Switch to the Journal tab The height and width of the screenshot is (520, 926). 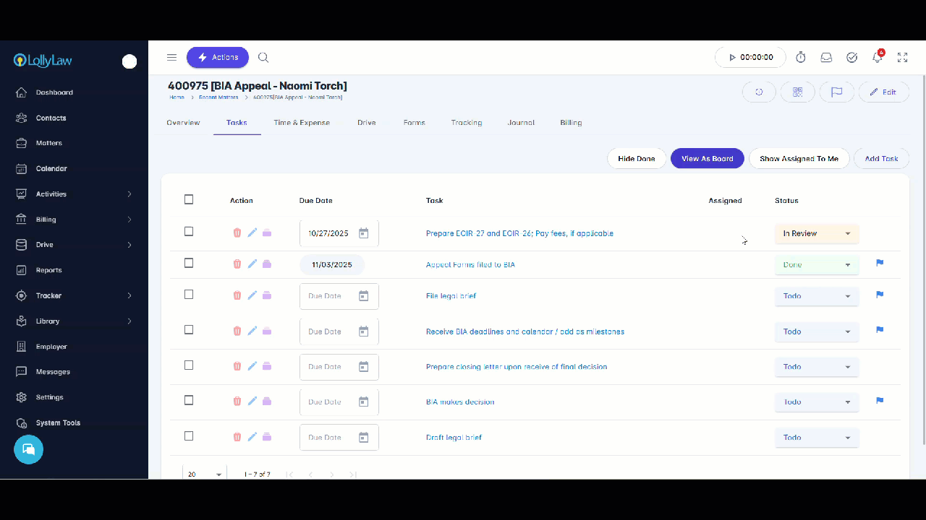click(x=521, y=123)
